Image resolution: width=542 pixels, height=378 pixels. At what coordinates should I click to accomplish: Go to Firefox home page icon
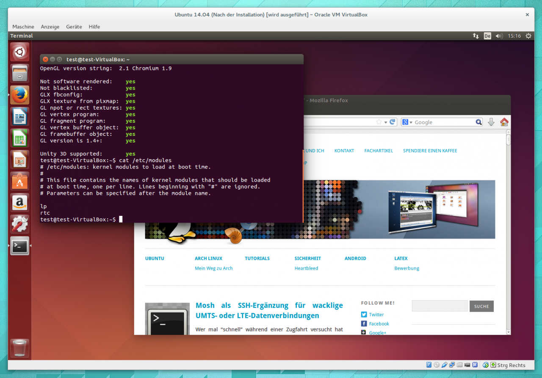coord(504,122)
